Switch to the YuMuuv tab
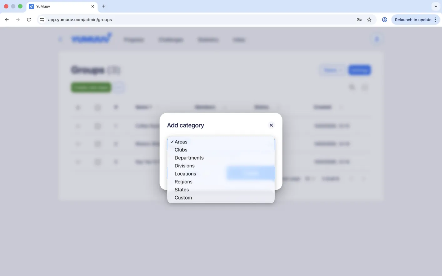This screenshot has width=442, height=276. tap(62, 6)
